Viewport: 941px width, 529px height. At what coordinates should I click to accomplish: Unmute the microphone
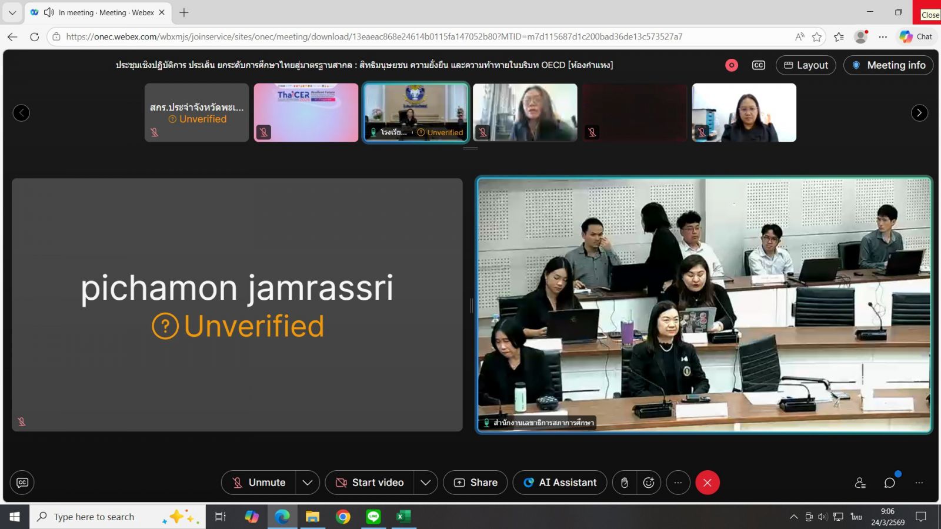(258, 483)
